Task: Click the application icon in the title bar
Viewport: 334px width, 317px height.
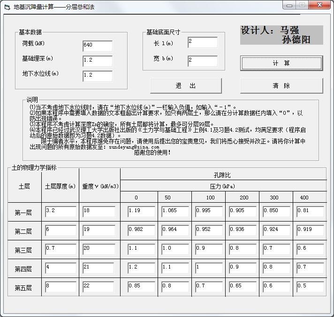Action: [7, 7]
